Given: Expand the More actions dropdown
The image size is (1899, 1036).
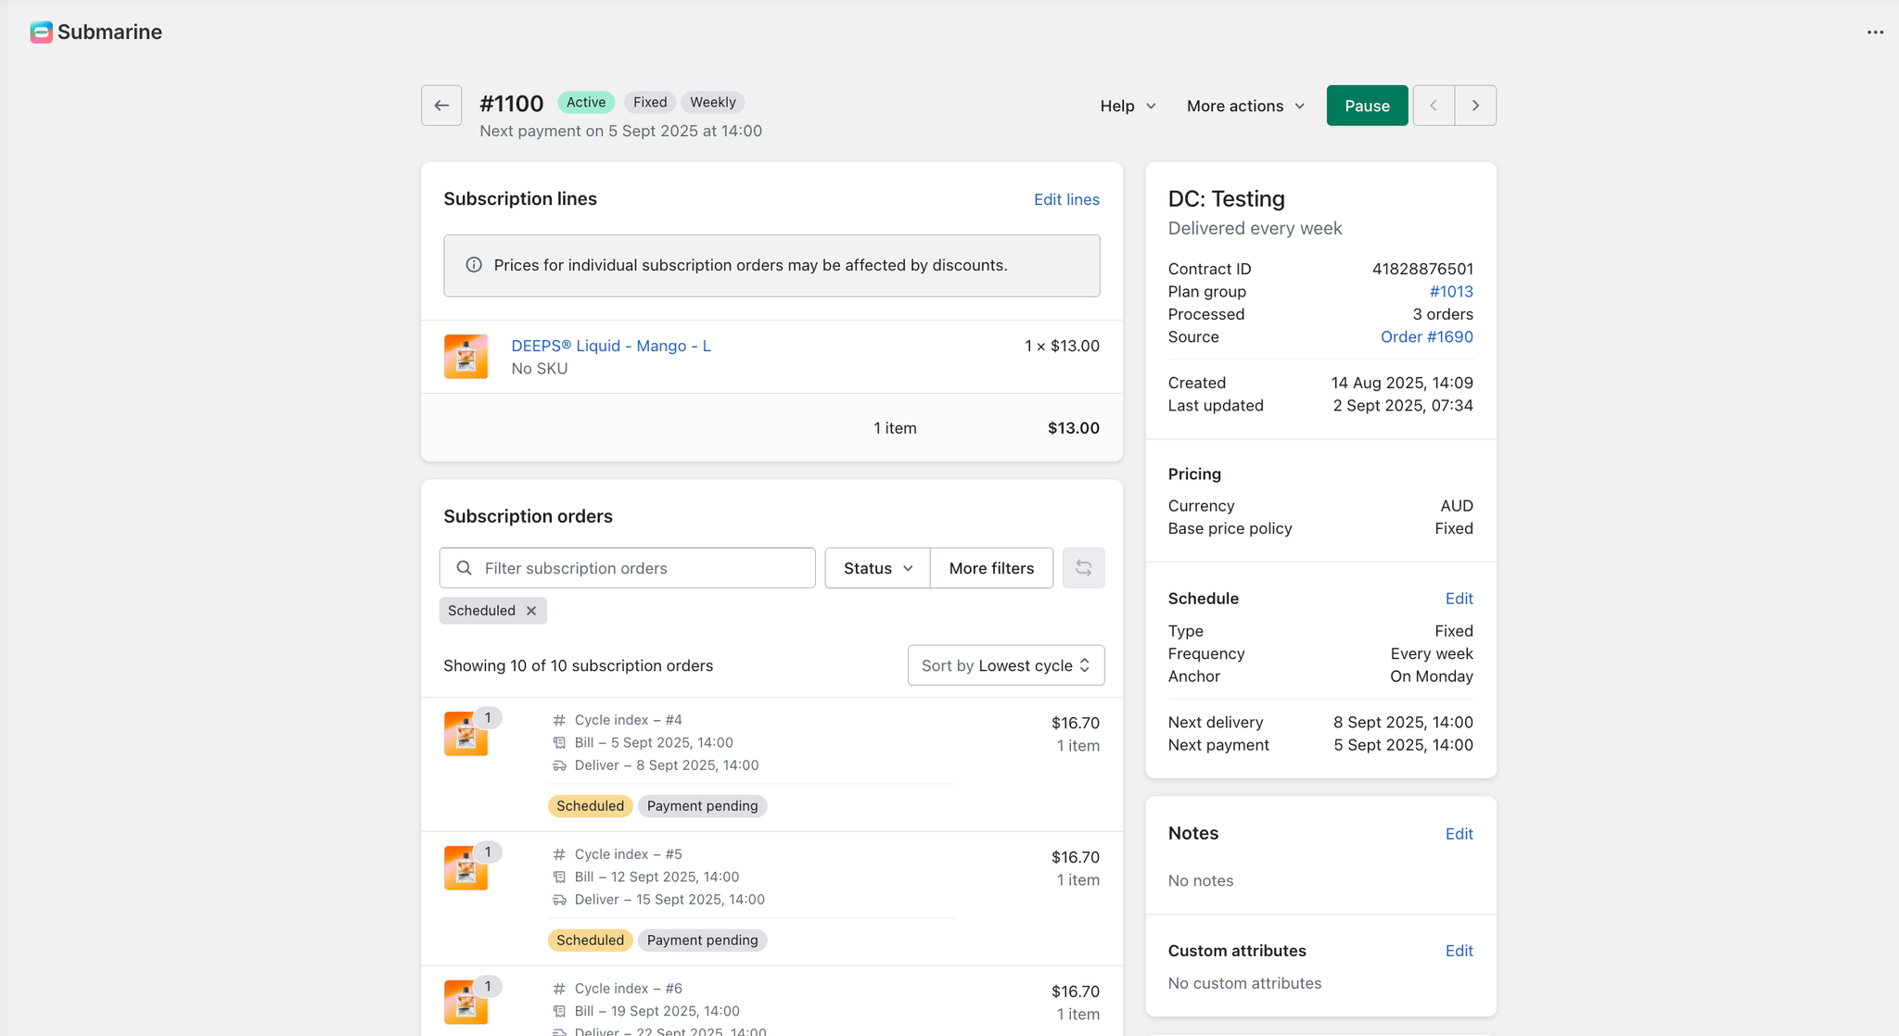Looking at the screenshot, I should coord(1245,106).
